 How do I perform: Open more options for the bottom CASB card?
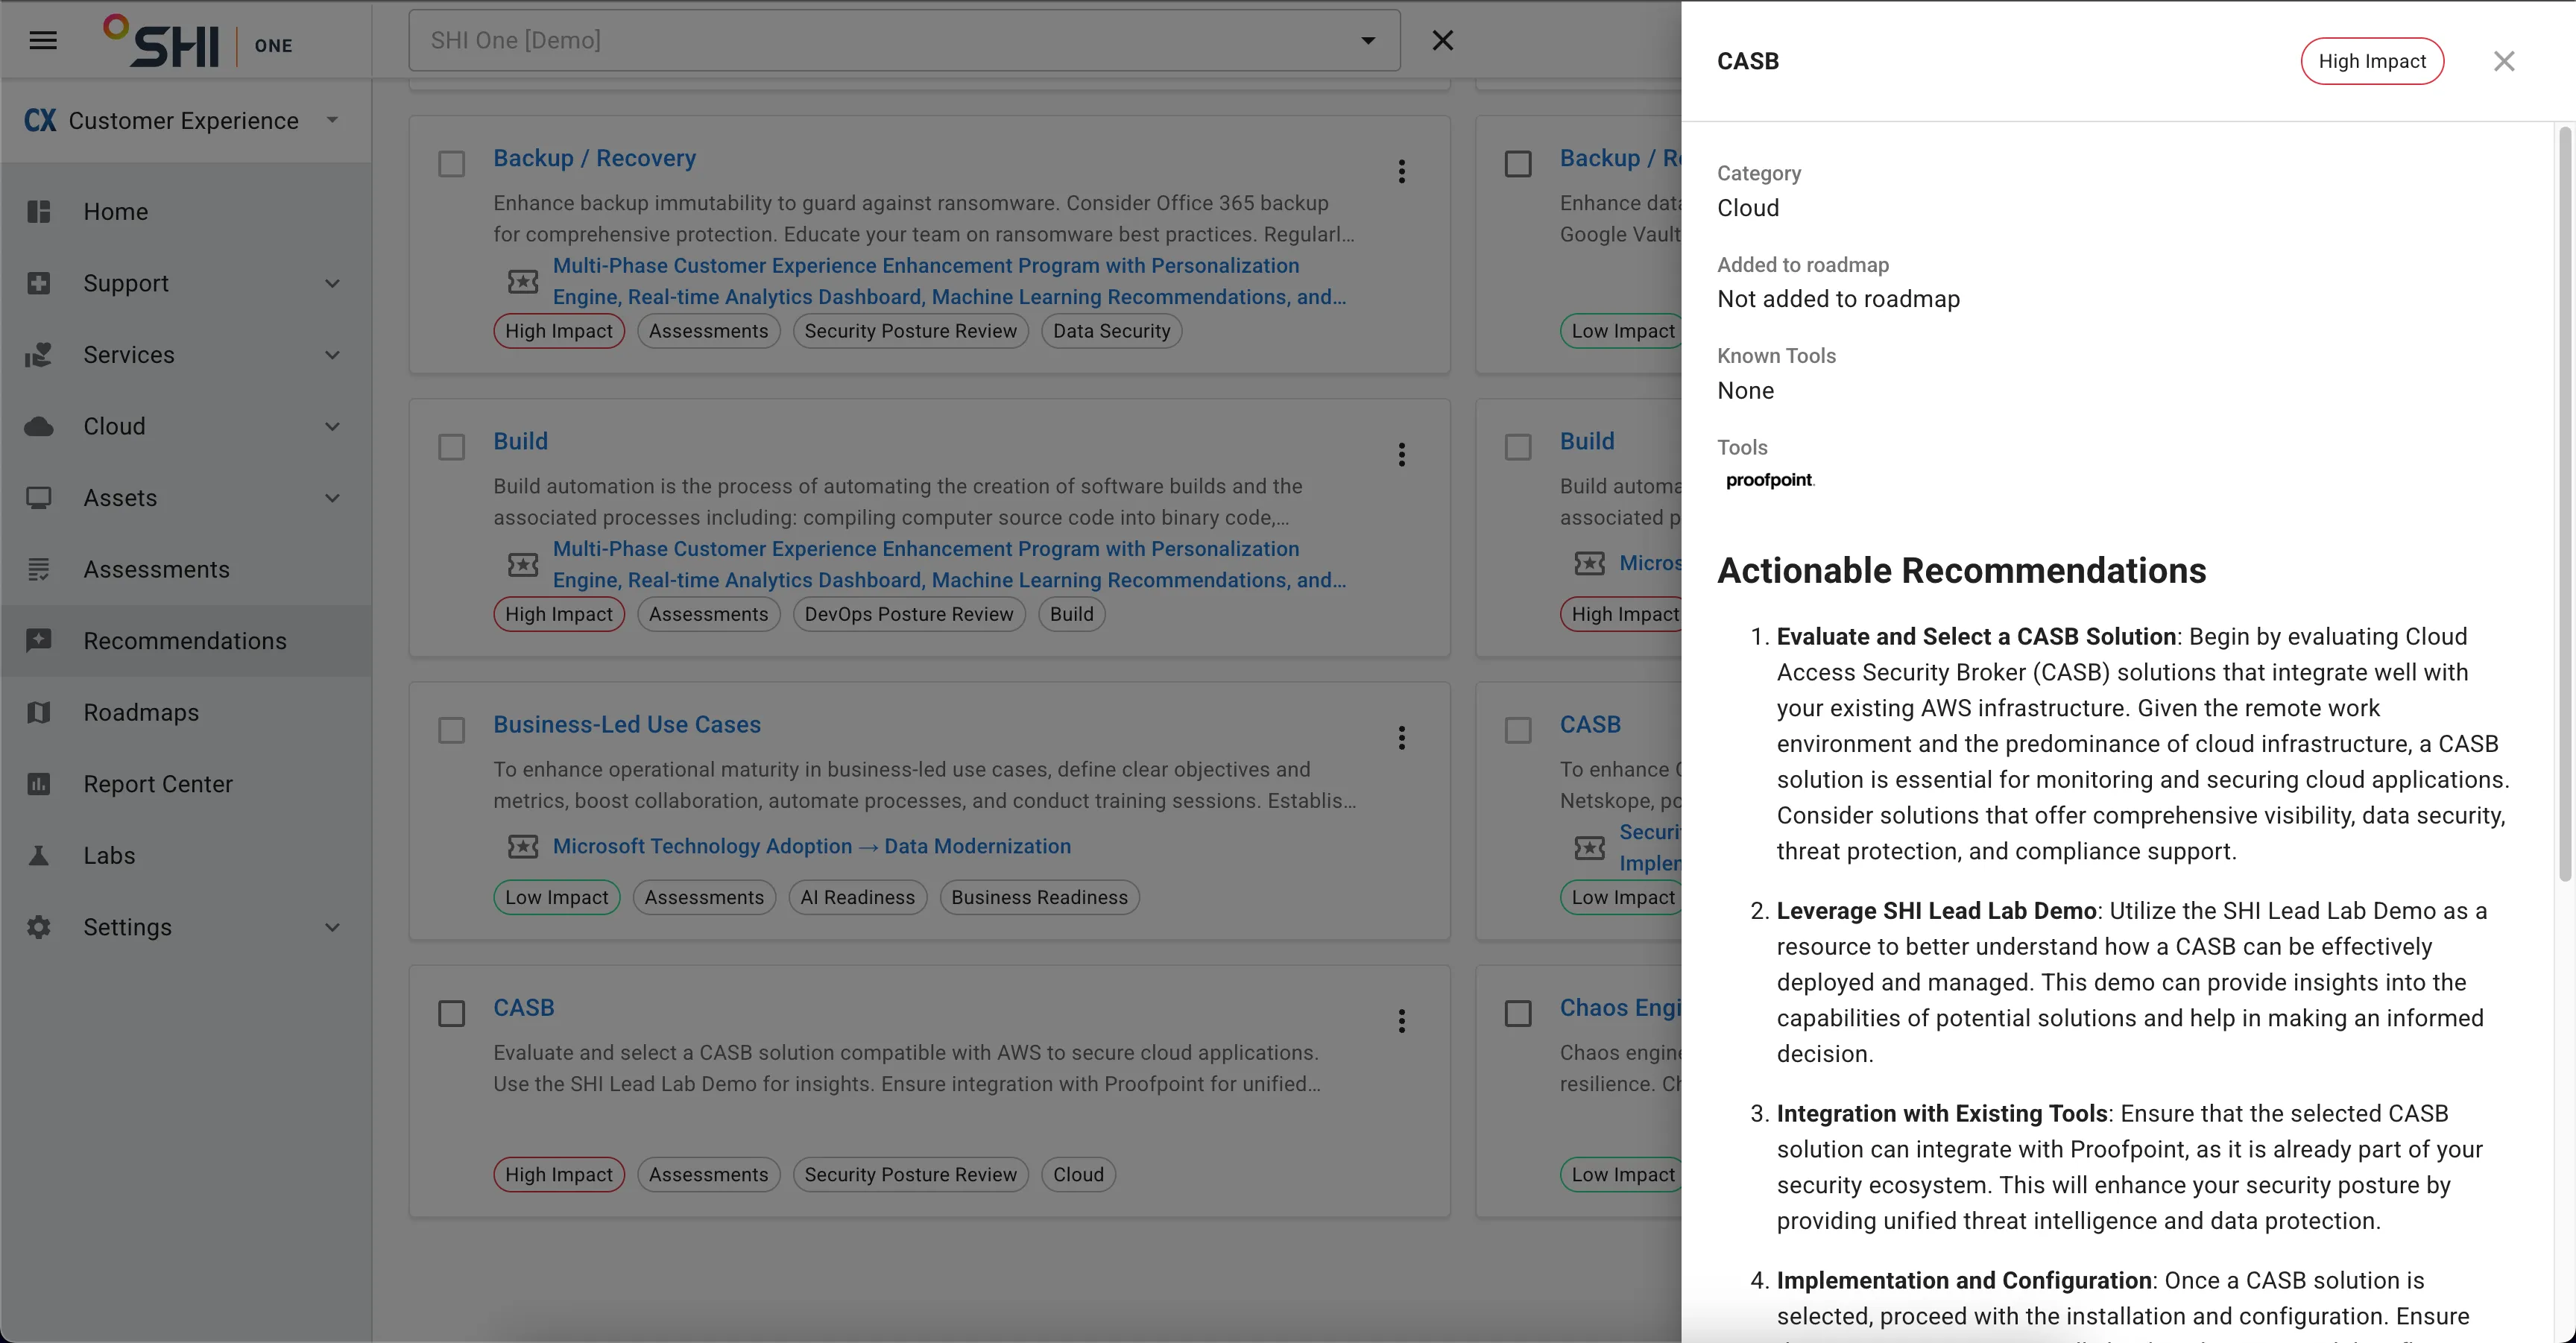pyautogui.click(x=1402, y=1021)
